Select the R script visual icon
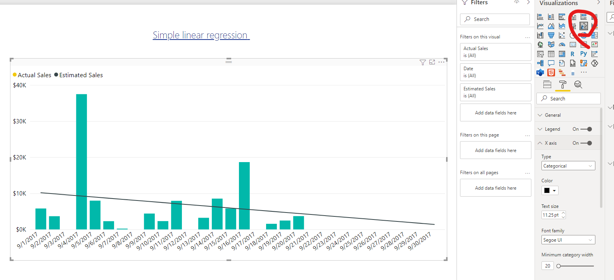The height and width of the screenshot is (280, 614). coord(572,54)
